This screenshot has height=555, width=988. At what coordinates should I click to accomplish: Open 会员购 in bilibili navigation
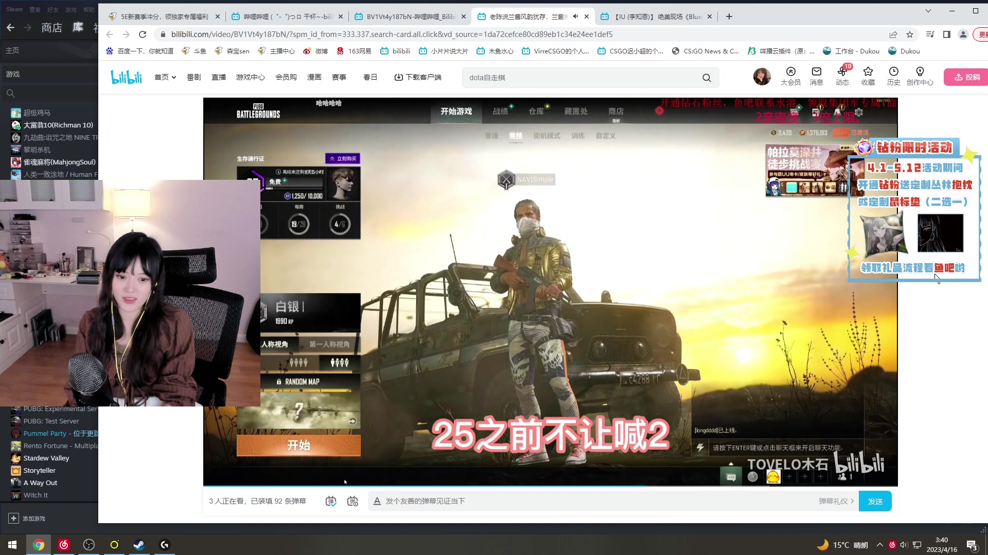(x=286, y=77)
